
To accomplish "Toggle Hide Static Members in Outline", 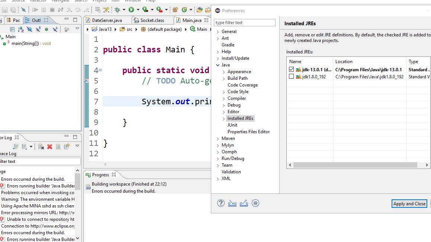I will [38, 29].
